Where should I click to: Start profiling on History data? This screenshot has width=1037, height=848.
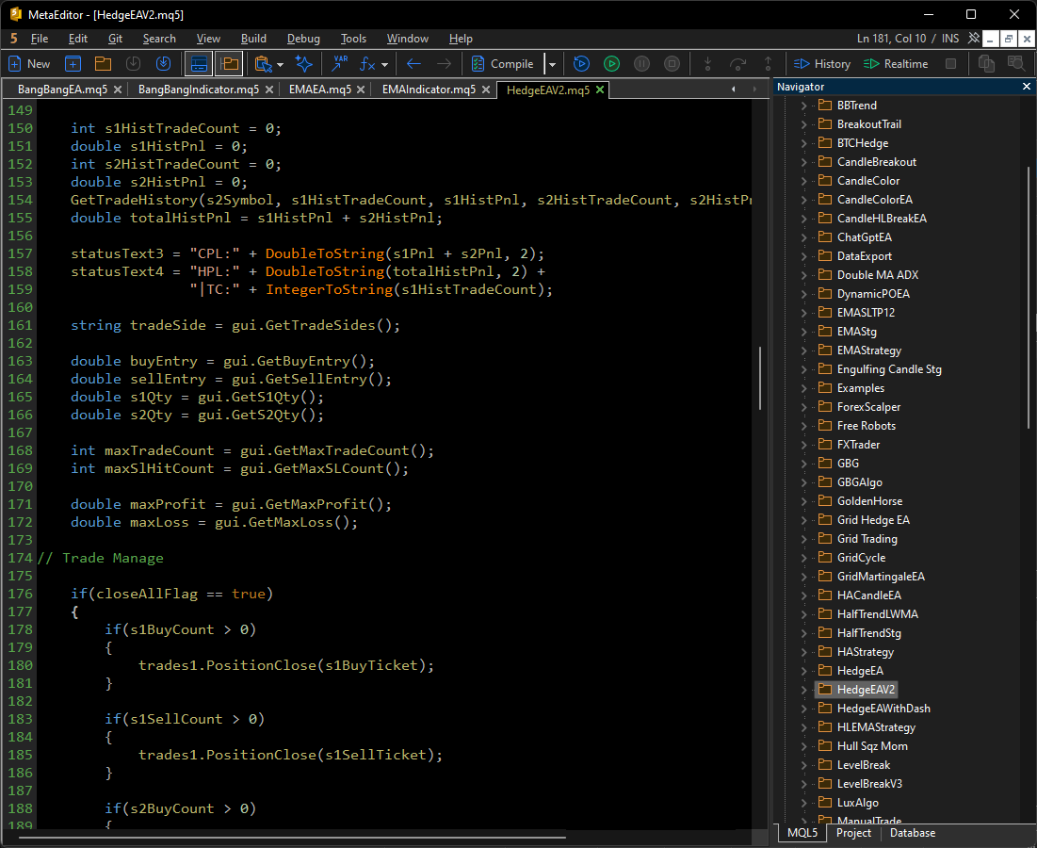822,64
